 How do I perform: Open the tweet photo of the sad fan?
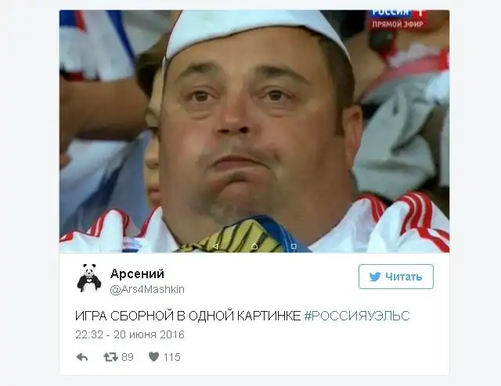tap(254, 131)
